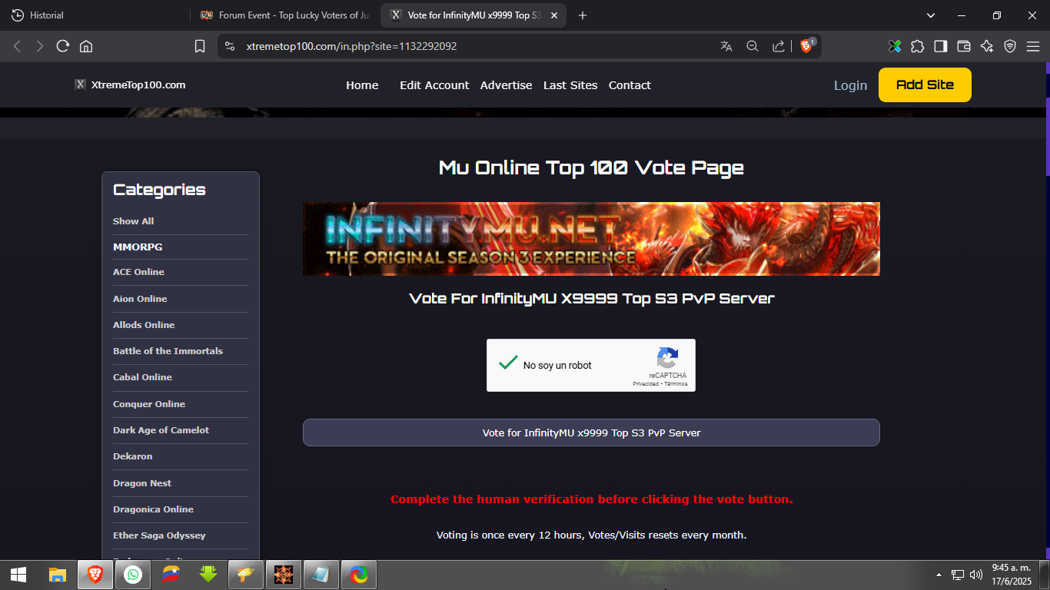Open the Aion Online category

coord(140,299)
